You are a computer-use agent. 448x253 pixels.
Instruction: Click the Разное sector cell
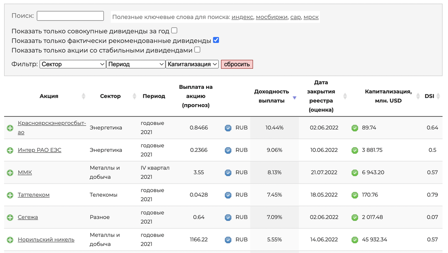point(100,217)
